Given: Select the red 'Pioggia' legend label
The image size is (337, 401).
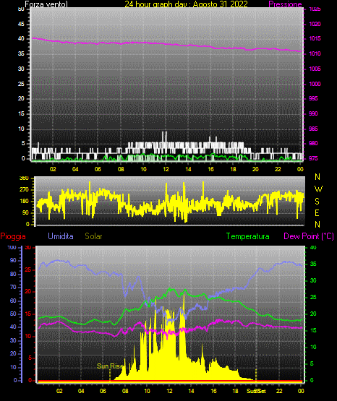Looking at the screenshot, I should (13, 236).
